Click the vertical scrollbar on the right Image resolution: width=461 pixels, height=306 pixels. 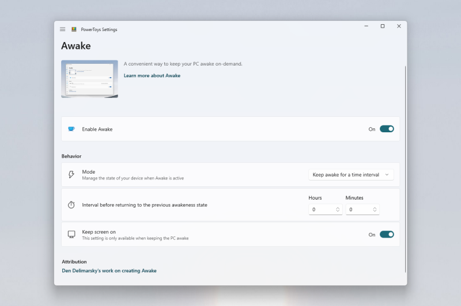[x=405, y=167]
